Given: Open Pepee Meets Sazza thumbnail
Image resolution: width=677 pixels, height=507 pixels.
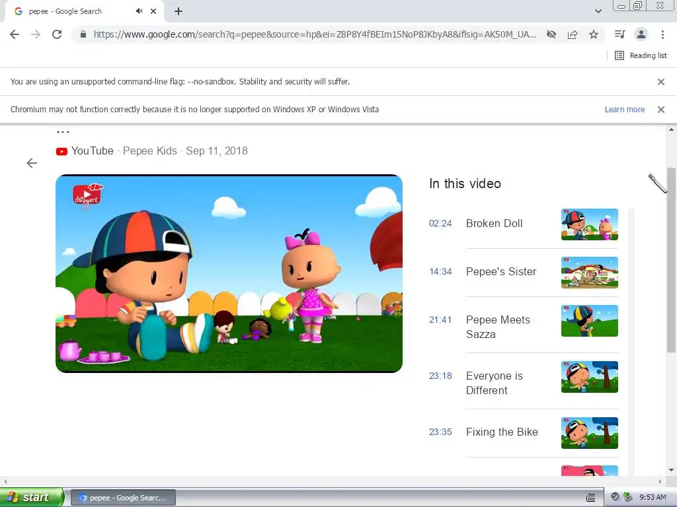Looking at the screenshot, I should pos(589,321).
